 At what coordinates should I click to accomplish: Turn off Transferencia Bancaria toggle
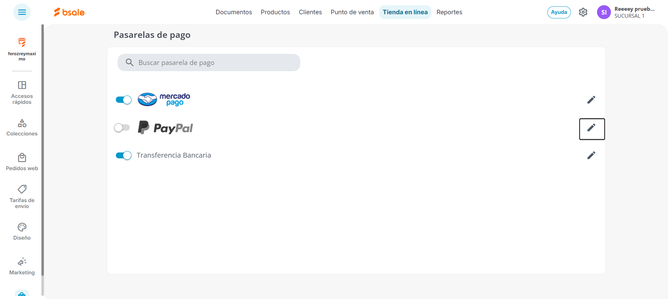(x=124, y=155)
